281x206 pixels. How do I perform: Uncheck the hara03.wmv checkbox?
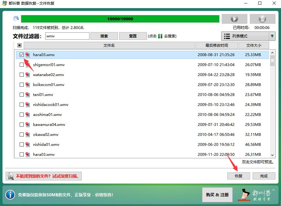[21, 55]
